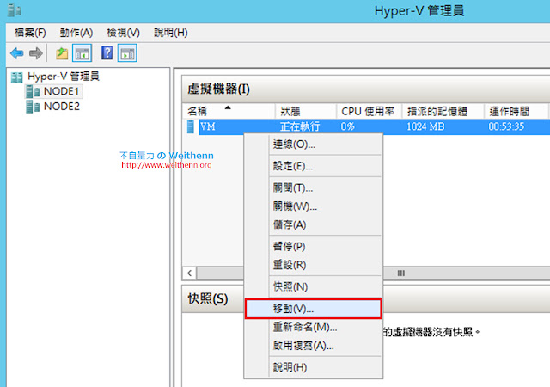Choose 暫停(P) in the context menu
550x387 pixels.
point(313,246)
